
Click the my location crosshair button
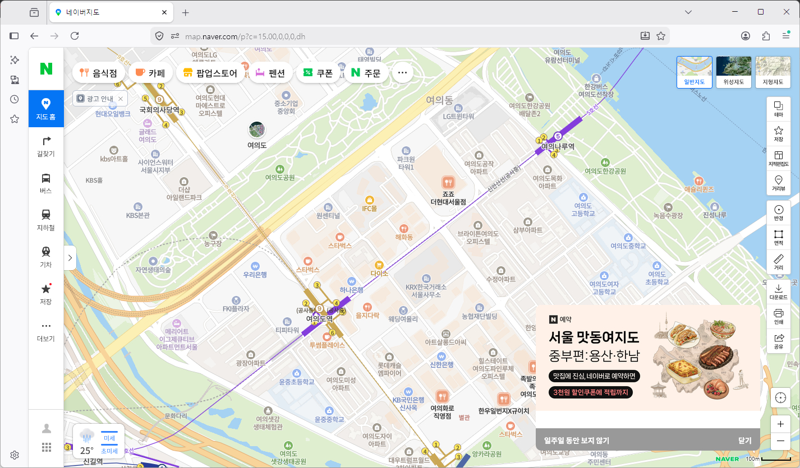pos(780,398)
